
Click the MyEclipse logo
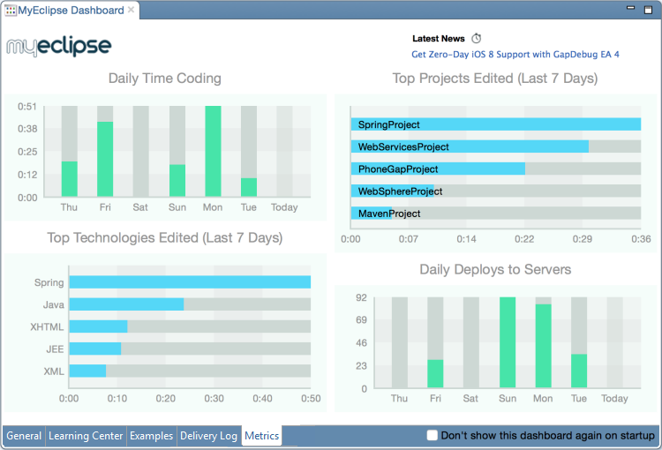coord(59,46)
